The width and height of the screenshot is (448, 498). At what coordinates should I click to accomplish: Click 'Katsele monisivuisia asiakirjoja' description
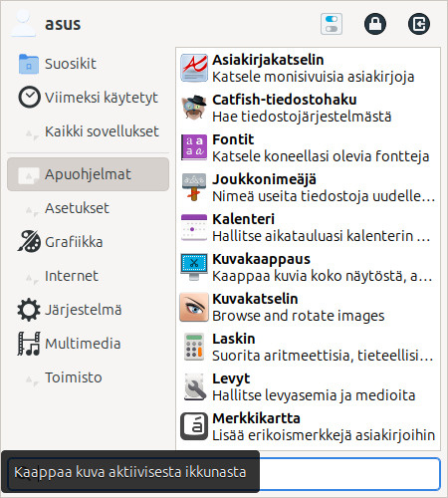point(314,77)
